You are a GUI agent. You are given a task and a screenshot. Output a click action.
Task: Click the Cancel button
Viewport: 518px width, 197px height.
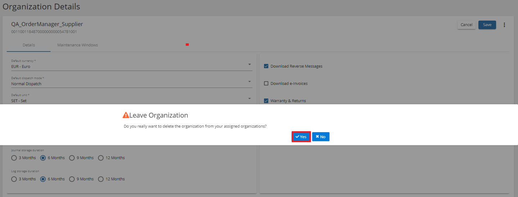[466, 25]
